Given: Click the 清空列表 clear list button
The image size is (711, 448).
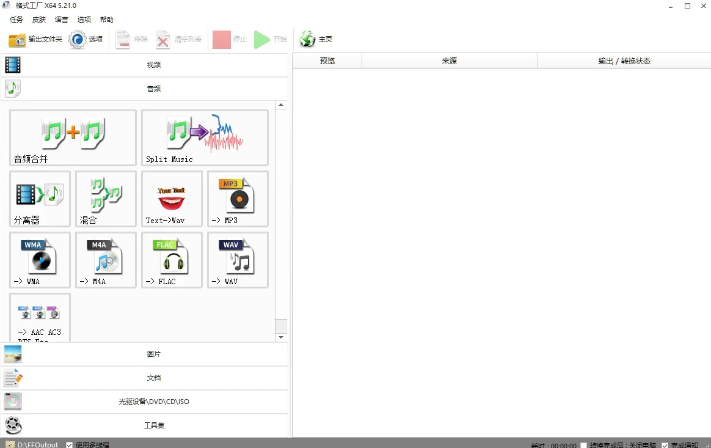Looking at the screenshot, I should pos(178,40).
